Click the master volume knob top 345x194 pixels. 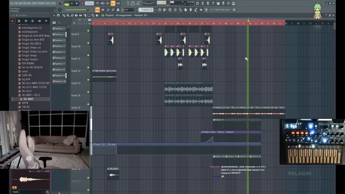(60, 4)
